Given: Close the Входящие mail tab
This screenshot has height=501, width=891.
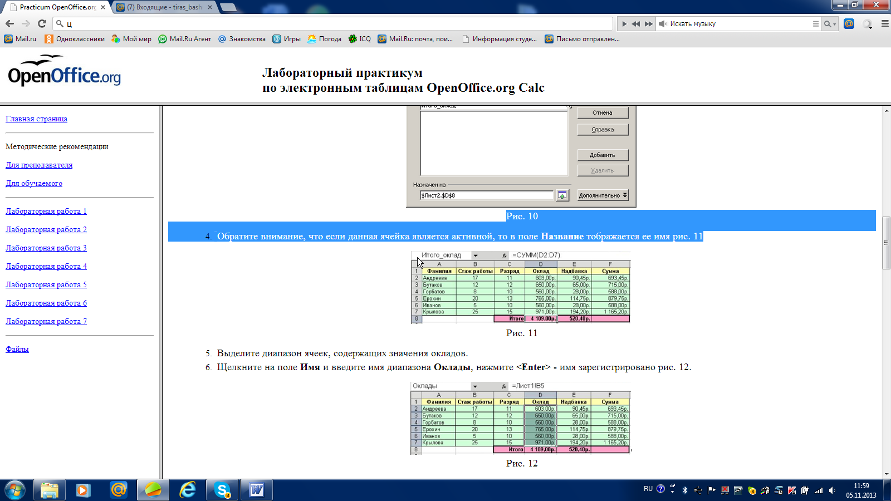Looking at the screenshot, I should pyautogui.click(x=210, y=7).
